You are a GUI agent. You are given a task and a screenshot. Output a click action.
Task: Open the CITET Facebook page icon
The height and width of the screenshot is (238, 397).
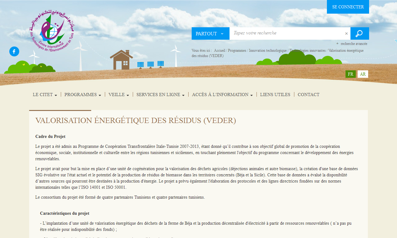[14, 51]
